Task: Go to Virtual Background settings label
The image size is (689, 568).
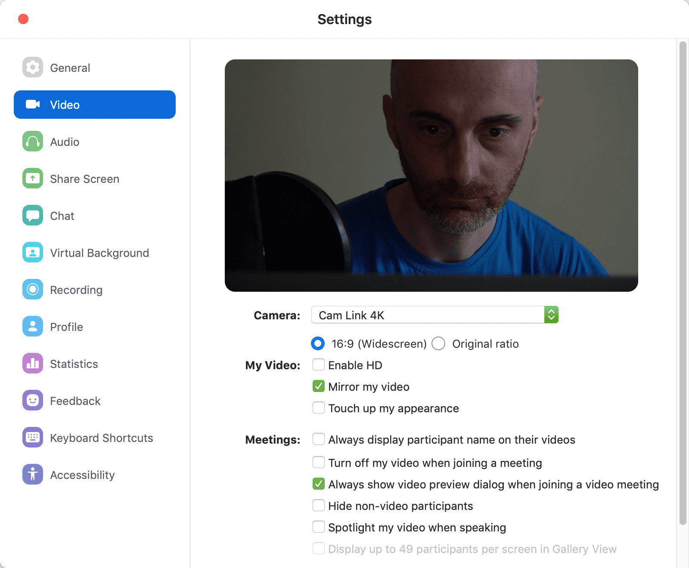Action: click(99, 253)
